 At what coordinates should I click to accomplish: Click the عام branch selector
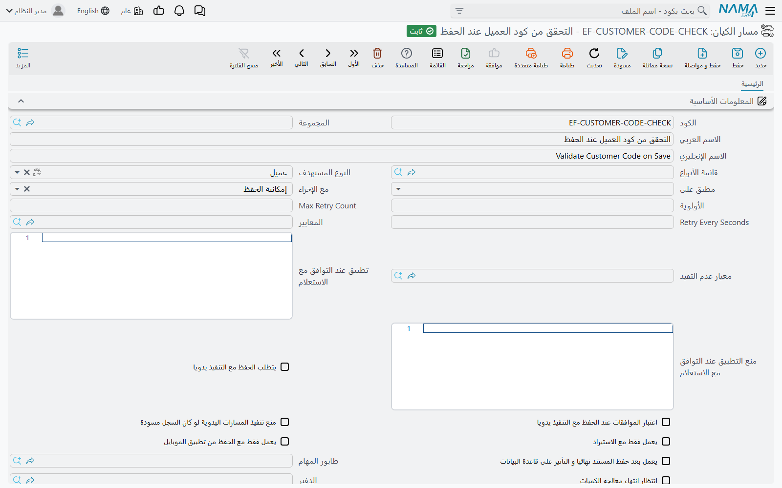click(x=132, y=11)
